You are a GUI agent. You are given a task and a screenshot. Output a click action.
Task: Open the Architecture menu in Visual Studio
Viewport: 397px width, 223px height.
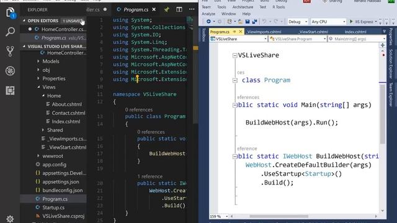243,7
